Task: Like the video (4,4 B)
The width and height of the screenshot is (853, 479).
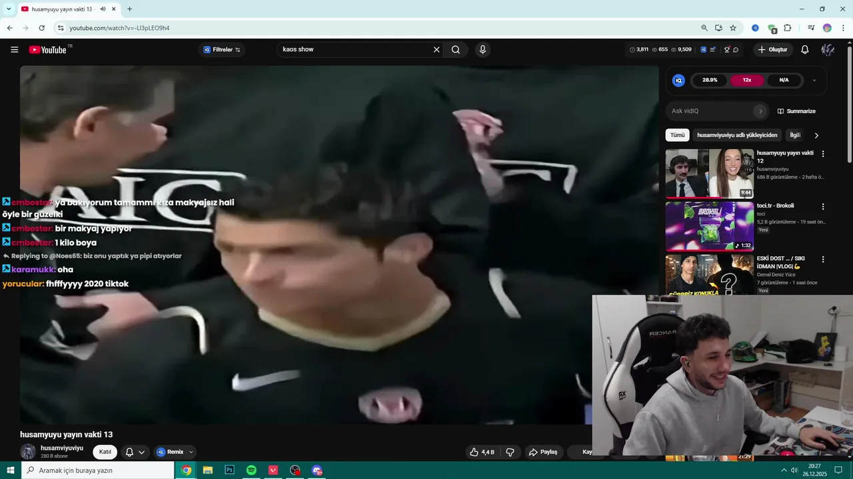Action: tap(482, 452)
